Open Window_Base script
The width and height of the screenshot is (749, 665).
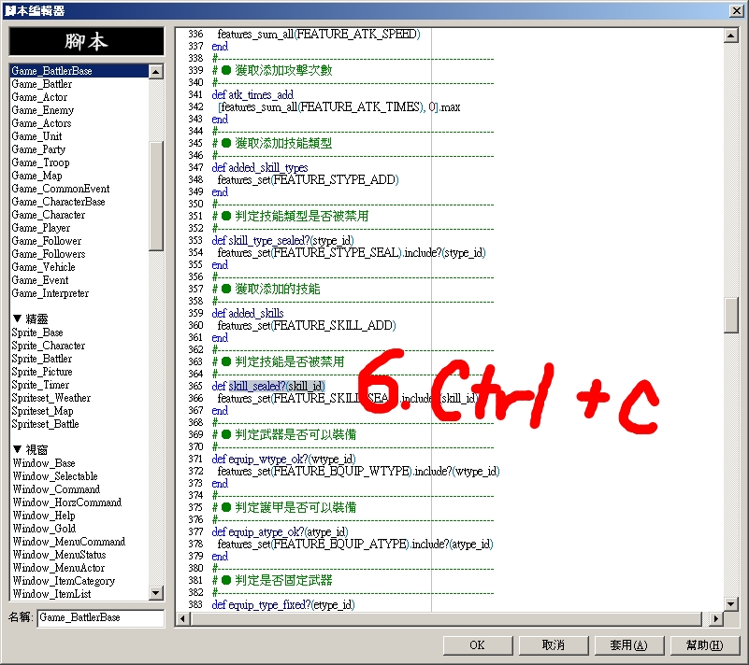(44, 463)
